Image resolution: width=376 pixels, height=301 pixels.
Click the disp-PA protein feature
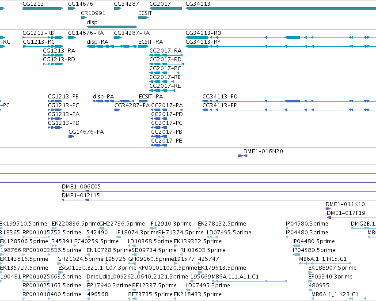[114, 101]
